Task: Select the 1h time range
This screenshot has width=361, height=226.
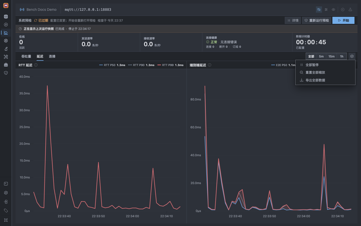Action: pos(342,56)
